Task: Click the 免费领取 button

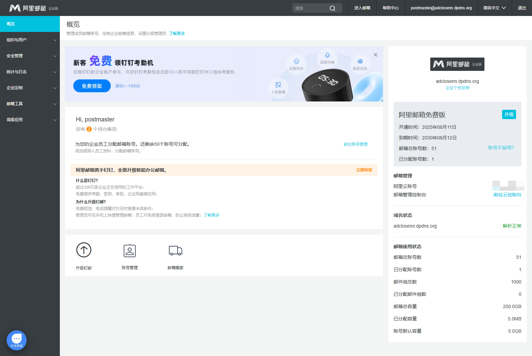Action: [92, 86]
